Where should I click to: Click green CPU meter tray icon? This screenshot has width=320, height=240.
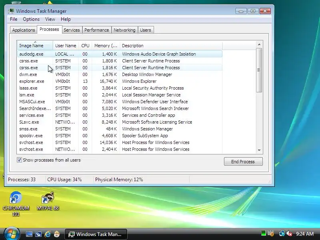pos(264,233)
